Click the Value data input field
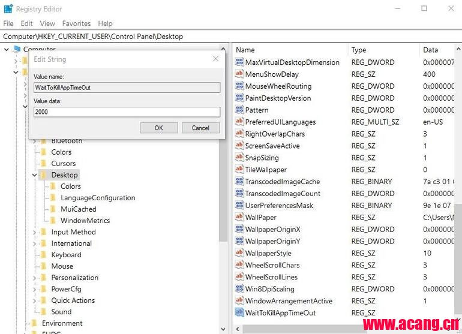Screen dimensions: 462x334 coord(127,112)
